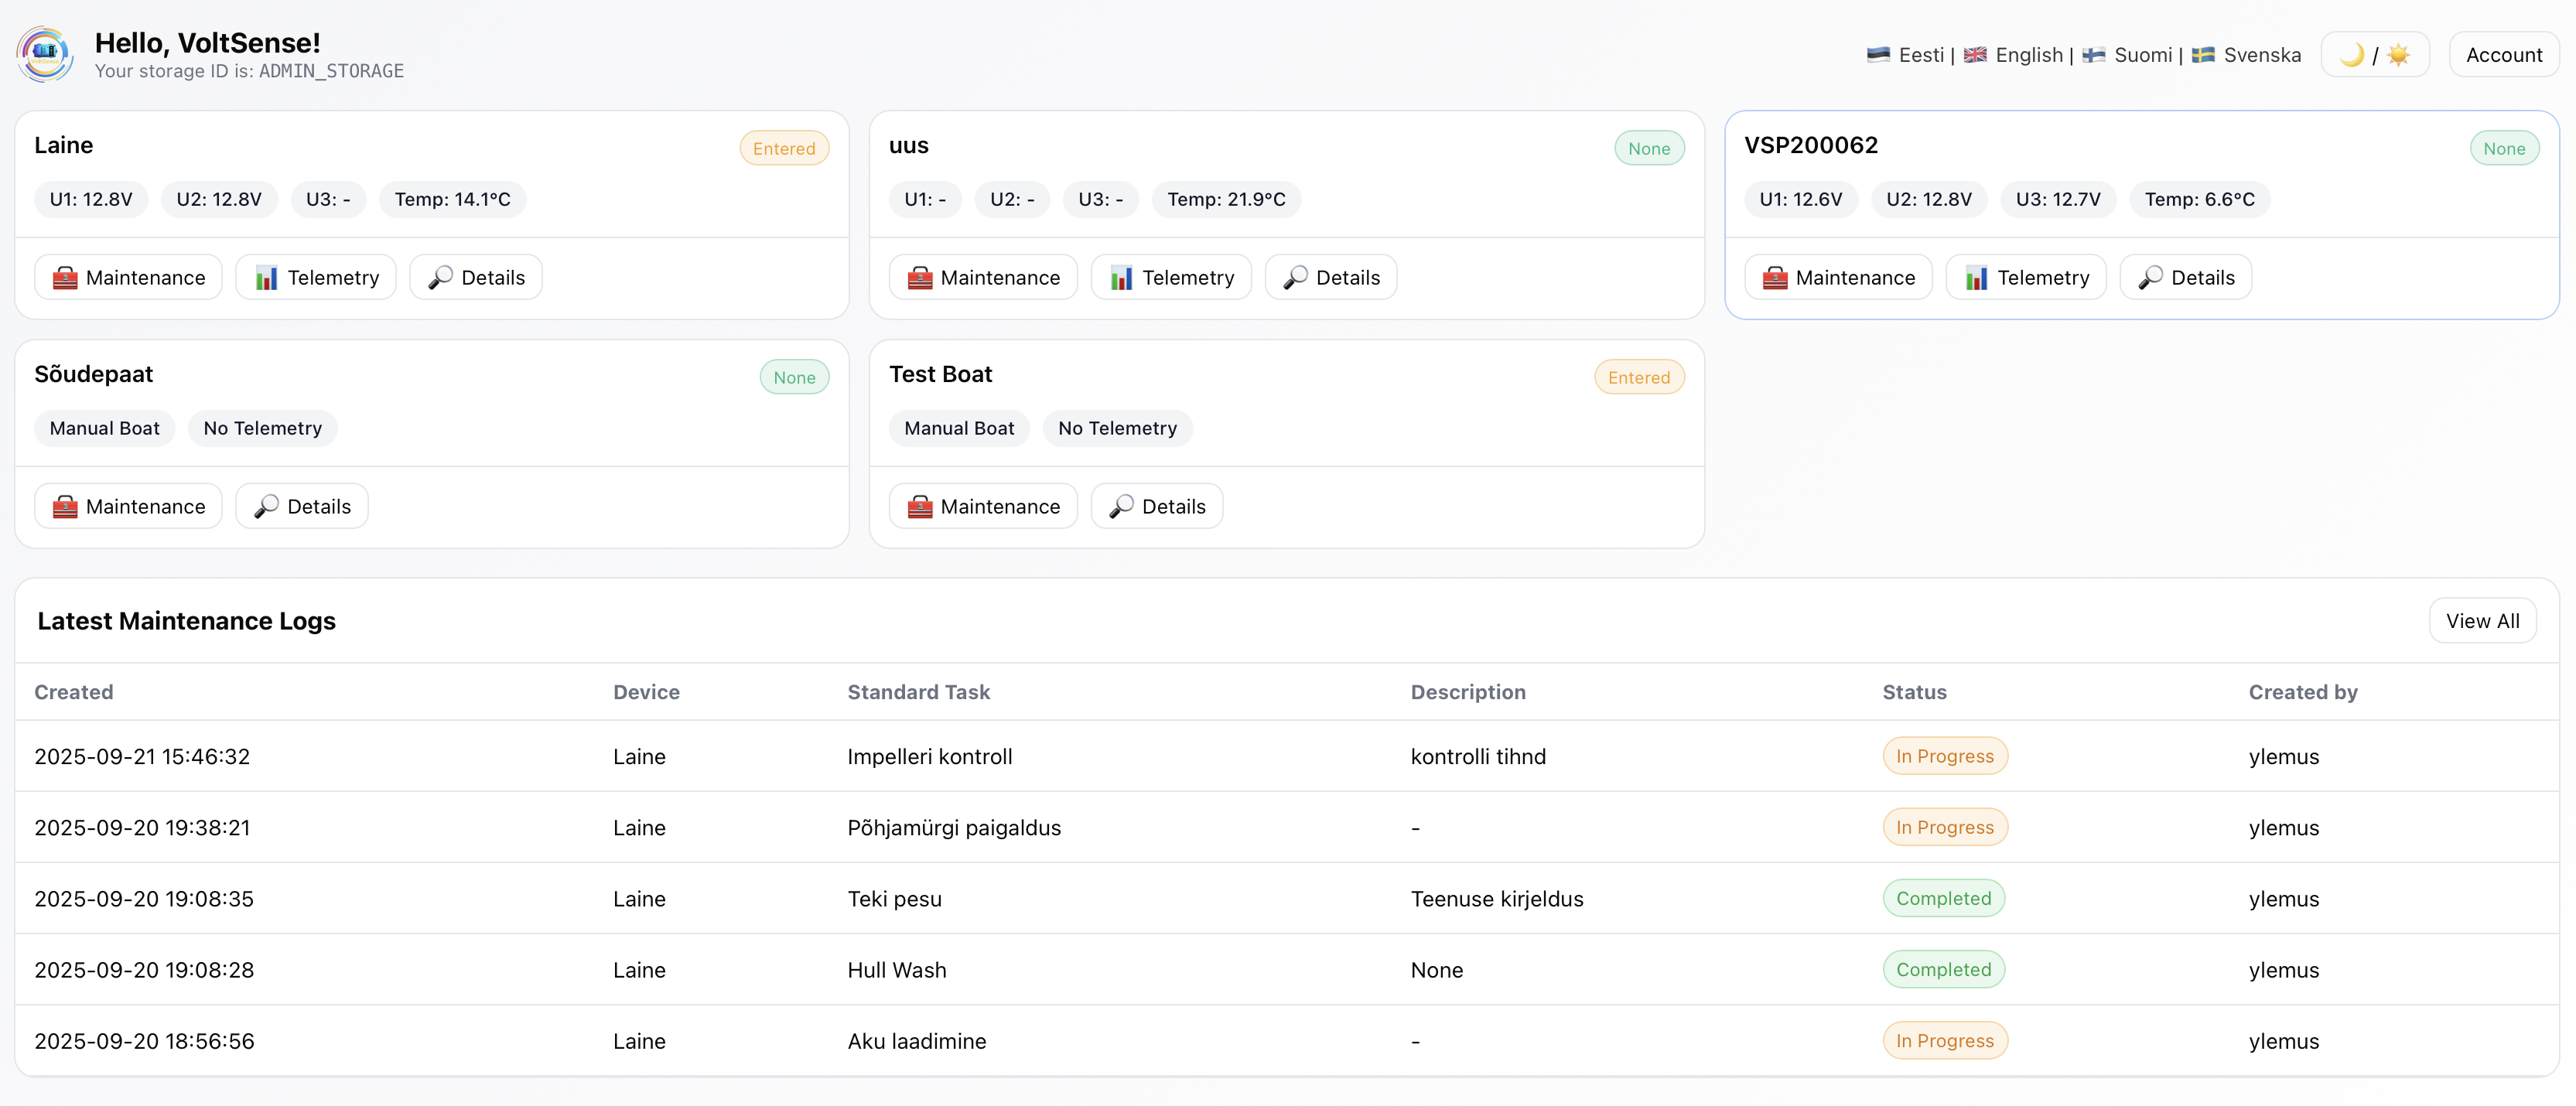Screen dimensions: 2576x1106
Task: Open the Account page
Action: point(2504,54)
